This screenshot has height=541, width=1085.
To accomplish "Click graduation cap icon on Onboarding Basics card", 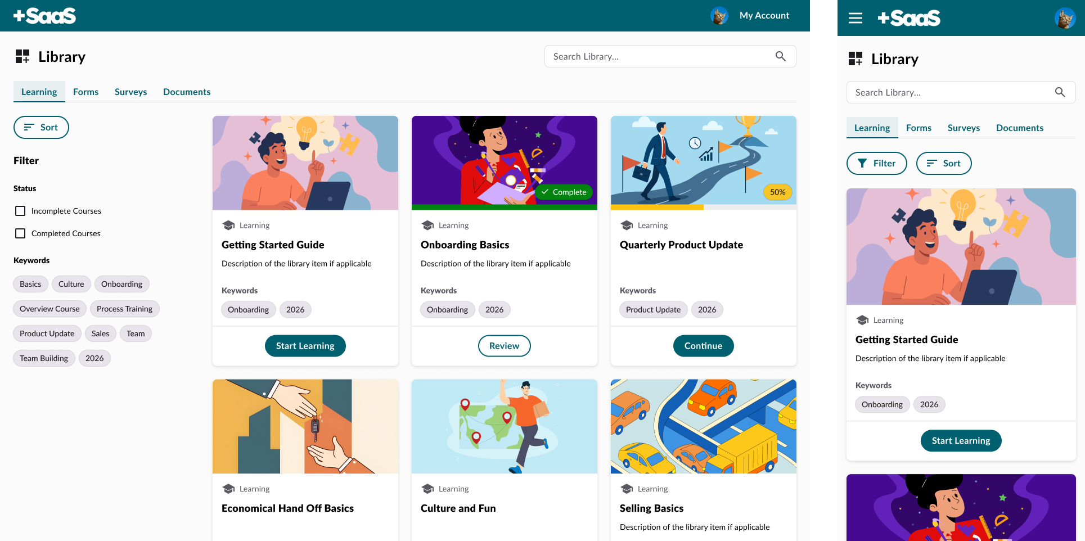I will point(427,226).
